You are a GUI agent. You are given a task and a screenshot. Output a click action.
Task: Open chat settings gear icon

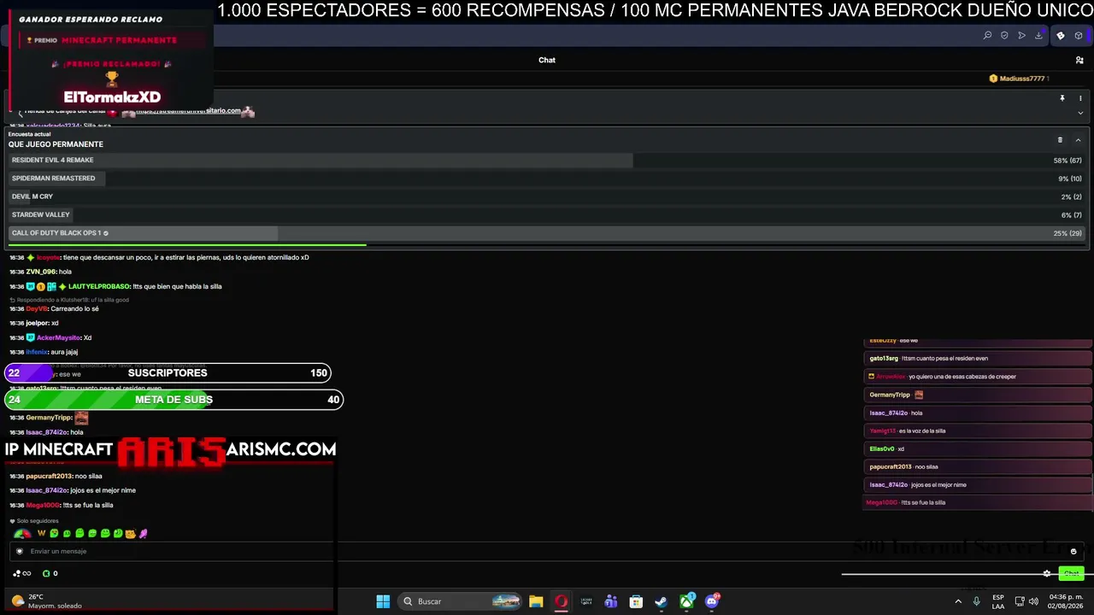(1047, 573)
